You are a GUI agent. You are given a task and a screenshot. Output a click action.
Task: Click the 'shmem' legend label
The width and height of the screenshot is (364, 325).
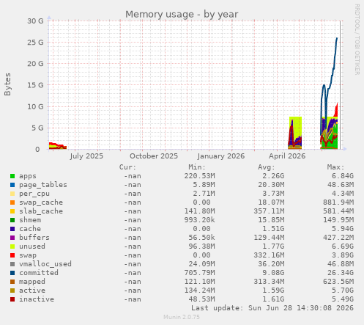coord(30,220)
